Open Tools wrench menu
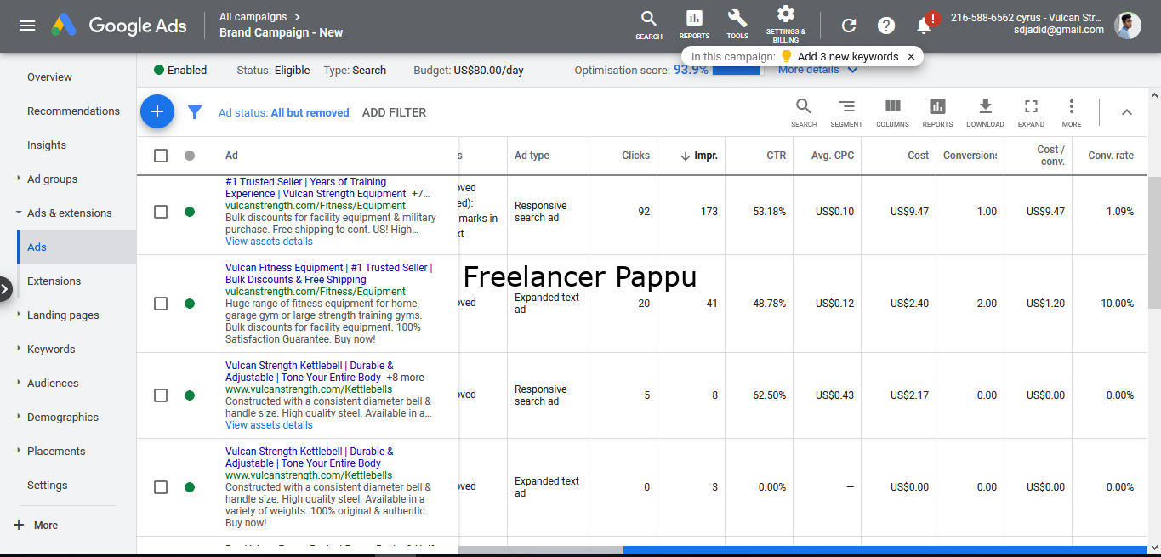Viewport: 1161px width, 557px height. coord(737,25)
